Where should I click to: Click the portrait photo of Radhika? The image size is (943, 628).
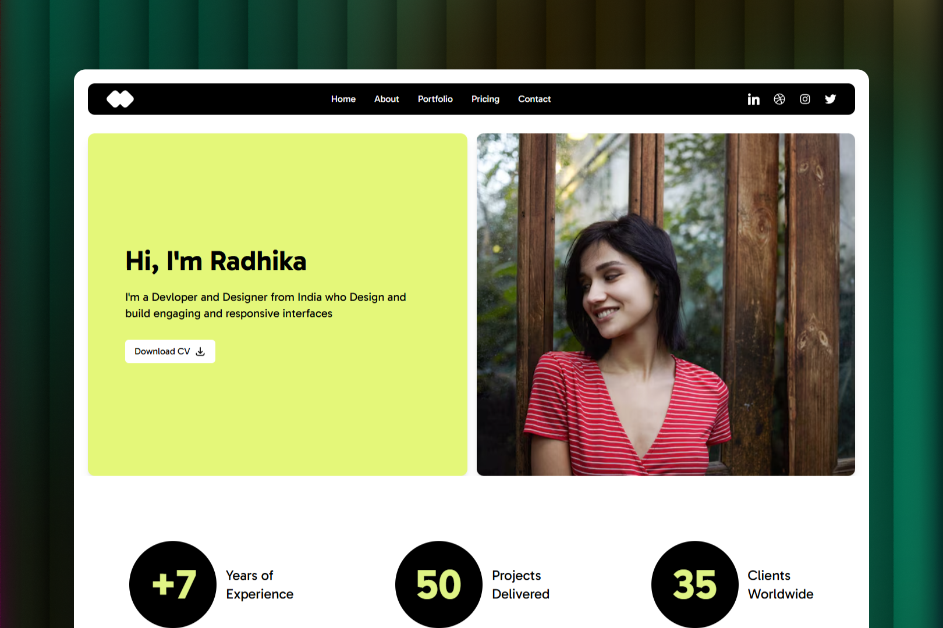pos(666,305)
